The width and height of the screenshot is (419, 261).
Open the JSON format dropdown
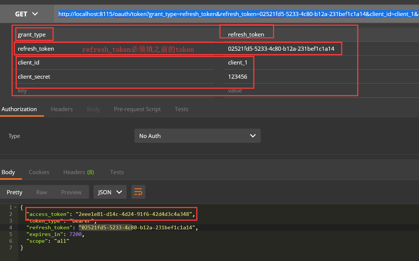(110, 192)
